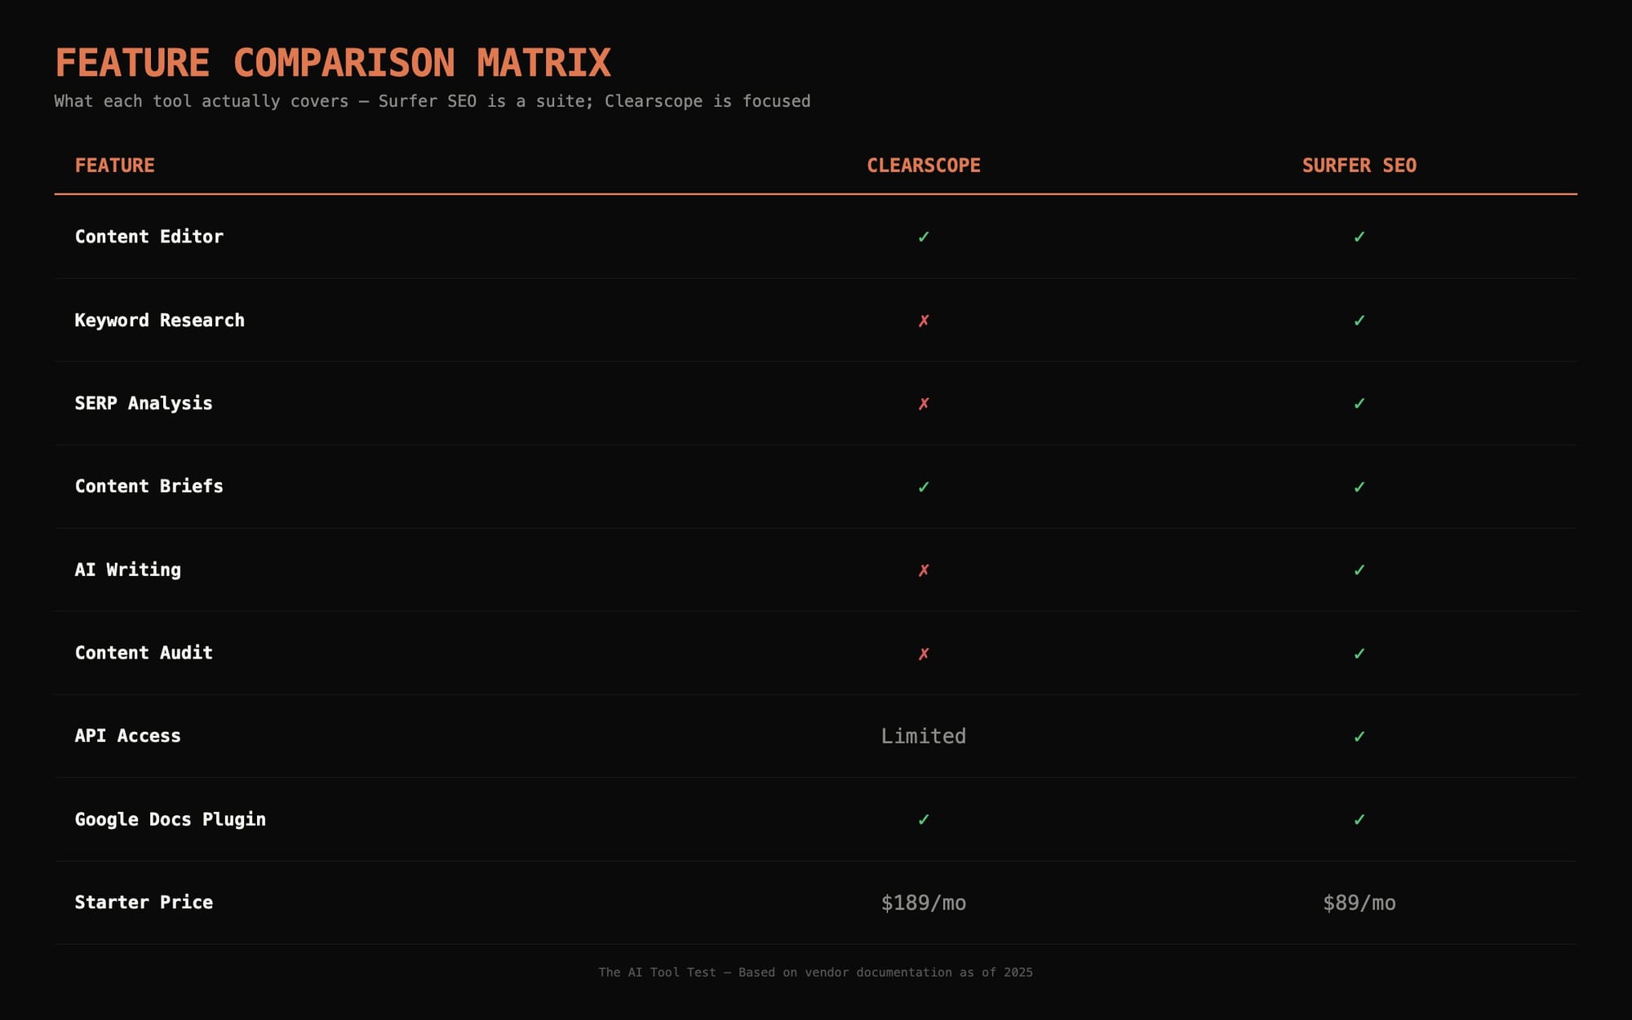Click the Surfer SEO checkmark for SERP Analysis
The width and height of the screenshot is (1632, 1020).
pos(1359,404)
